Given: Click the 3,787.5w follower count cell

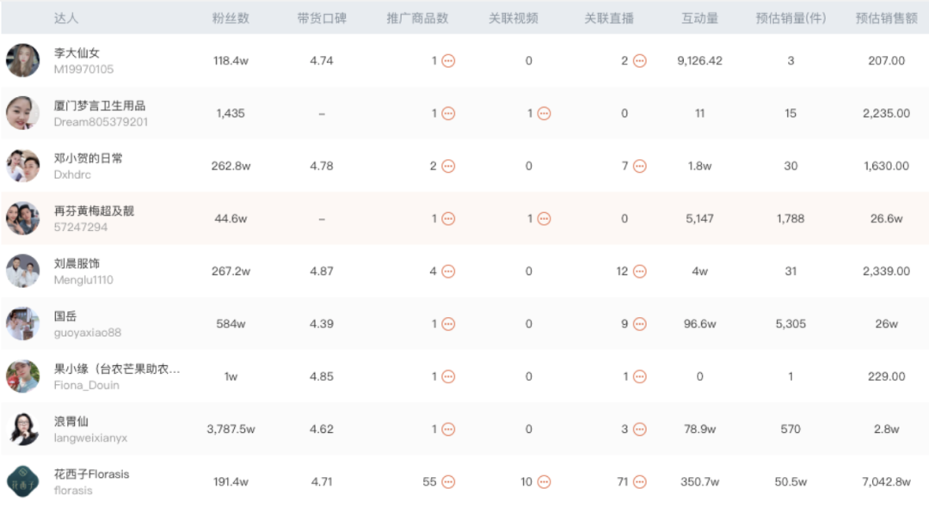Looking at the screenshot, I should [x=231, y=430].
